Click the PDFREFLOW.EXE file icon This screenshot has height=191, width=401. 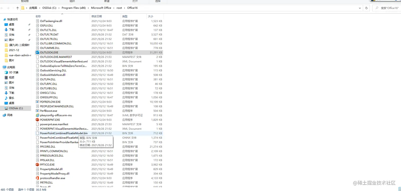coord(37,102)
